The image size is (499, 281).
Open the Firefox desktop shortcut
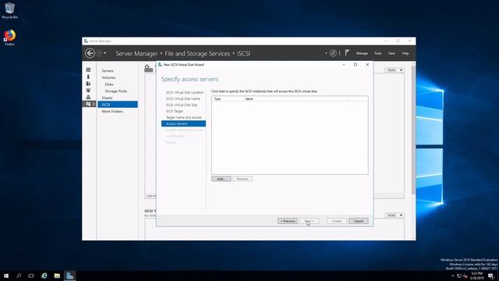click(x=9, y=37)
